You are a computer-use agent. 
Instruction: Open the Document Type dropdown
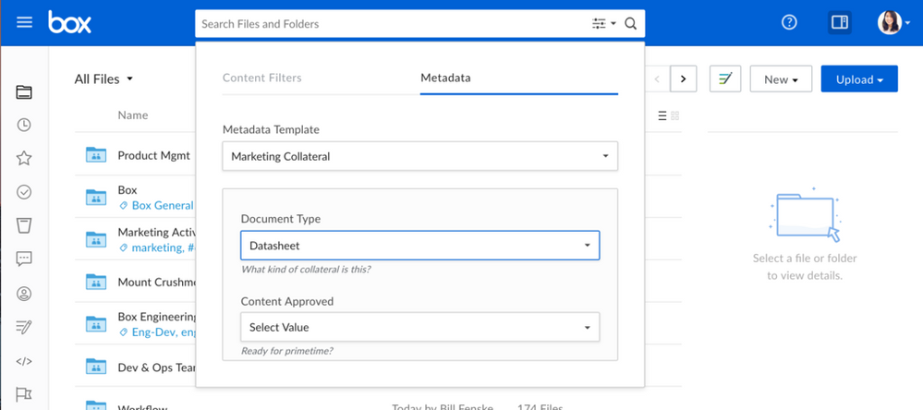[419, 246]
